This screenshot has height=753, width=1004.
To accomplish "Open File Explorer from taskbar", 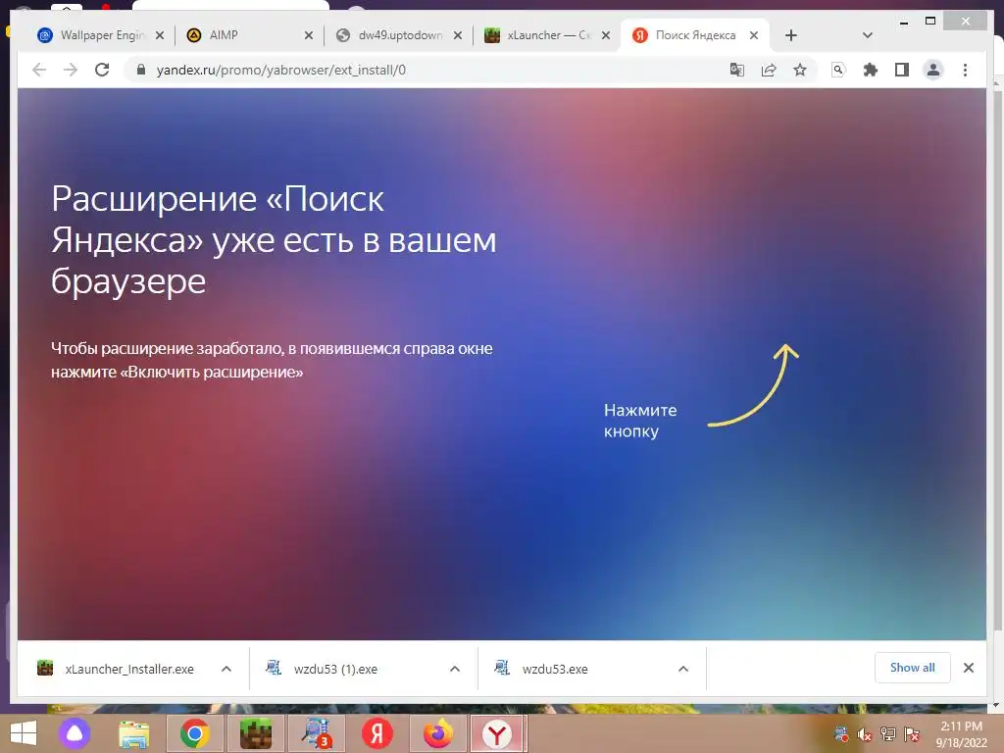I will [x=133, y=733].
